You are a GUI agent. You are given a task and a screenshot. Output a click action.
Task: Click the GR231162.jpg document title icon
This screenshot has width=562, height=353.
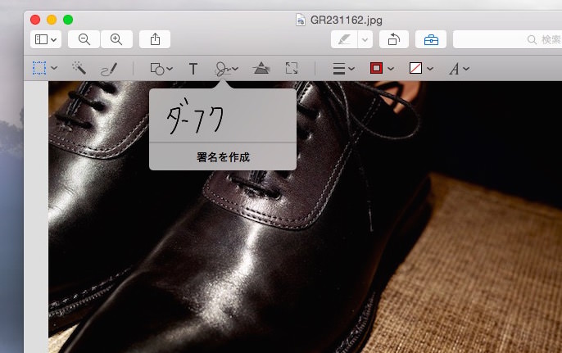pyautogui.click(x=301, y=20)
